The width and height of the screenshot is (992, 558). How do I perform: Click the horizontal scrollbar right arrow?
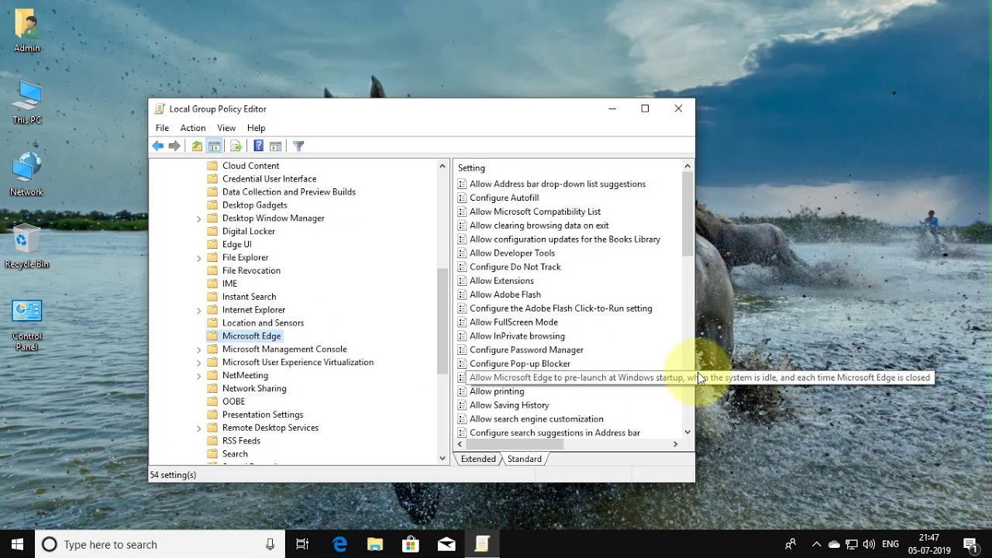[675, 445]
